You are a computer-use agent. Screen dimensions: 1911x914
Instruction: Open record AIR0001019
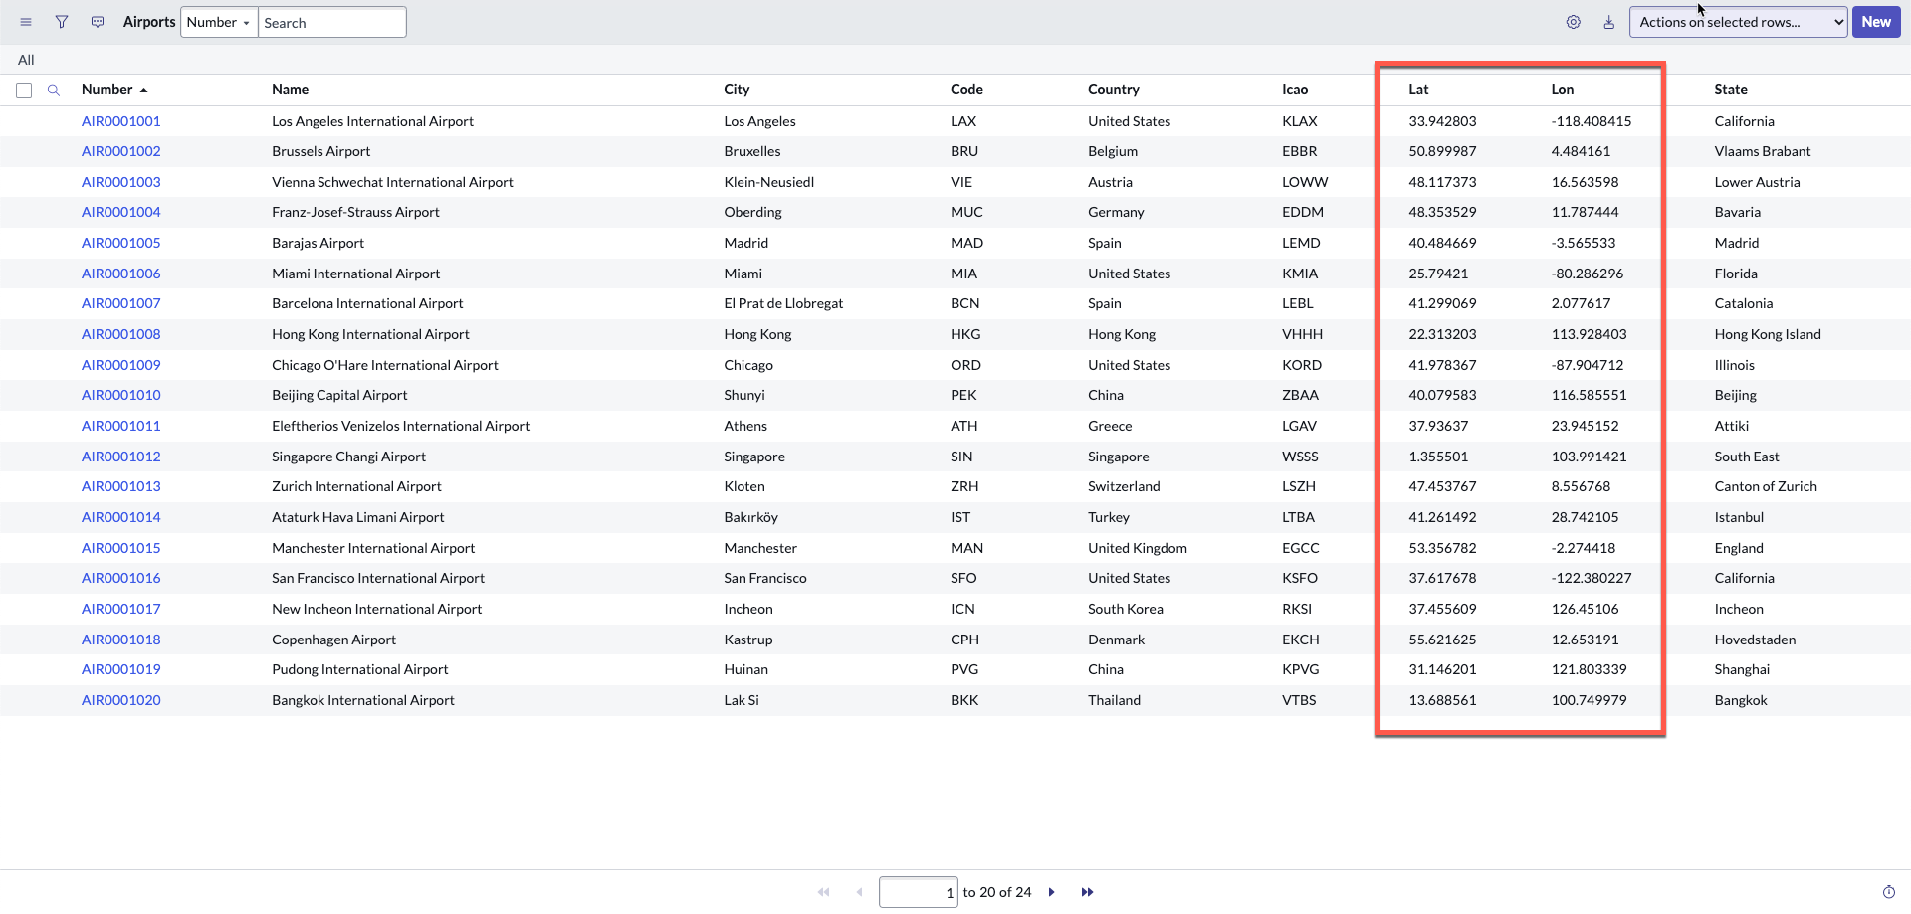click(121, 669)
